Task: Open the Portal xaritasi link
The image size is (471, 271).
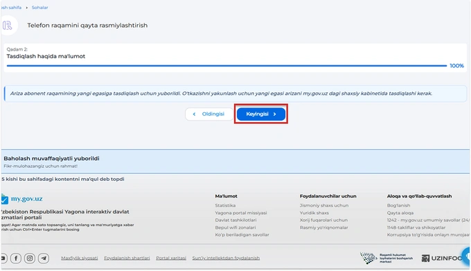Action: click(x=171, y=258)
